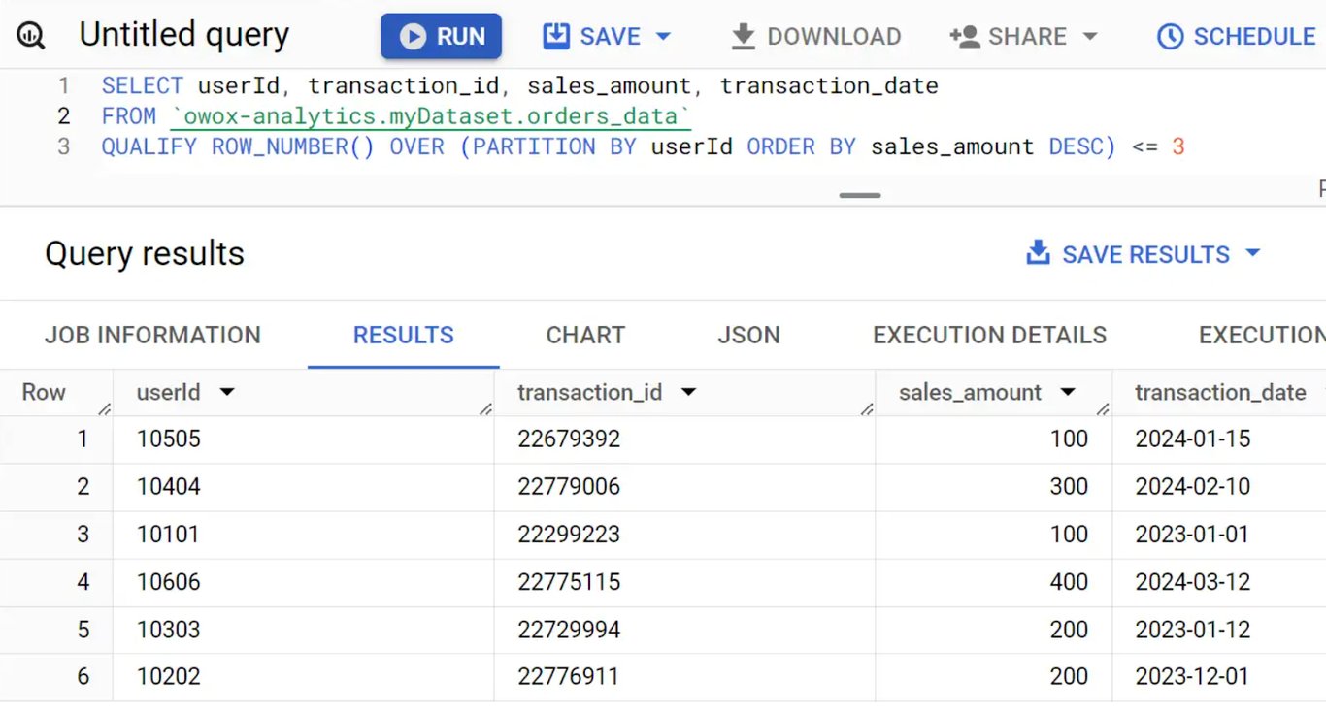Screen dimensions: 1326x715
Task: Click the sales_amount value 300
Action: click(x=1069, y=487)
